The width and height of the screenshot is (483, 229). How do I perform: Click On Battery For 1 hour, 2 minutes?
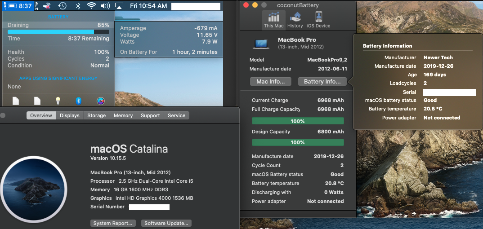(x=169, y=52)
